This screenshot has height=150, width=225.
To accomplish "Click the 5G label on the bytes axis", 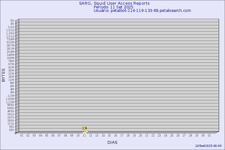I will tap(12, 21).
